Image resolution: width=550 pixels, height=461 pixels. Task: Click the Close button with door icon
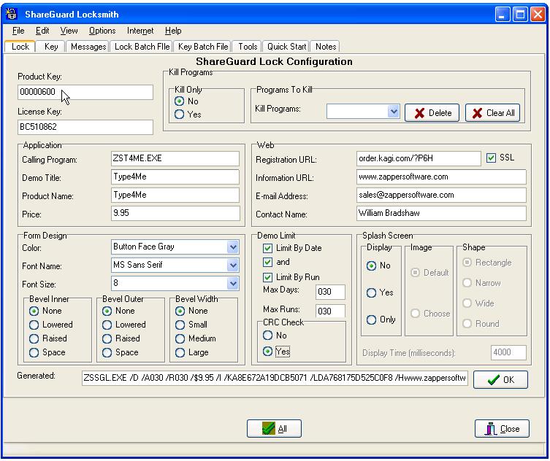click(502, 429)
